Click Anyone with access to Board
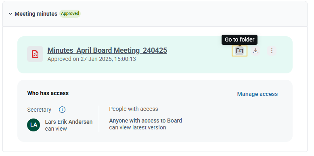This screenshot has width=314, height=156. click(x=145, y=121)
